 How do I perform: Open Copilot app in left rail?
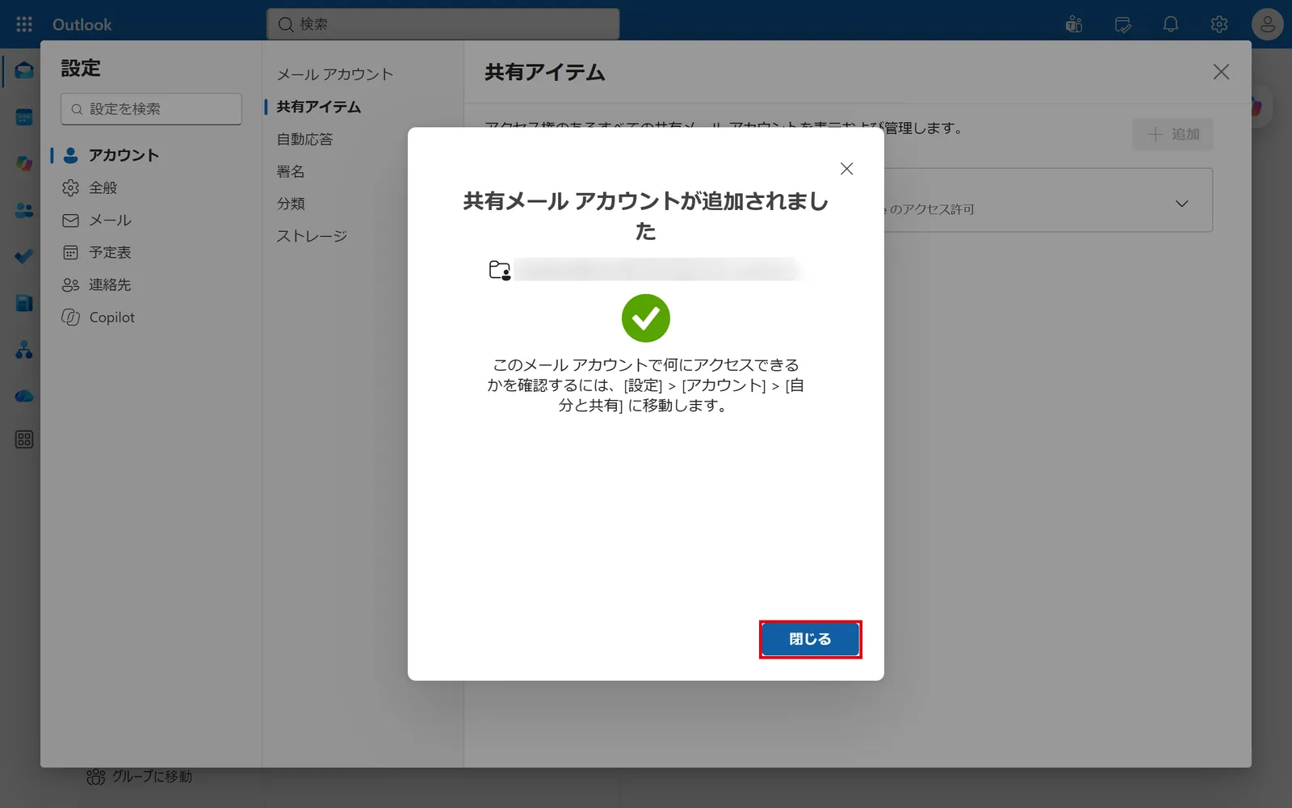coord(24,163)
